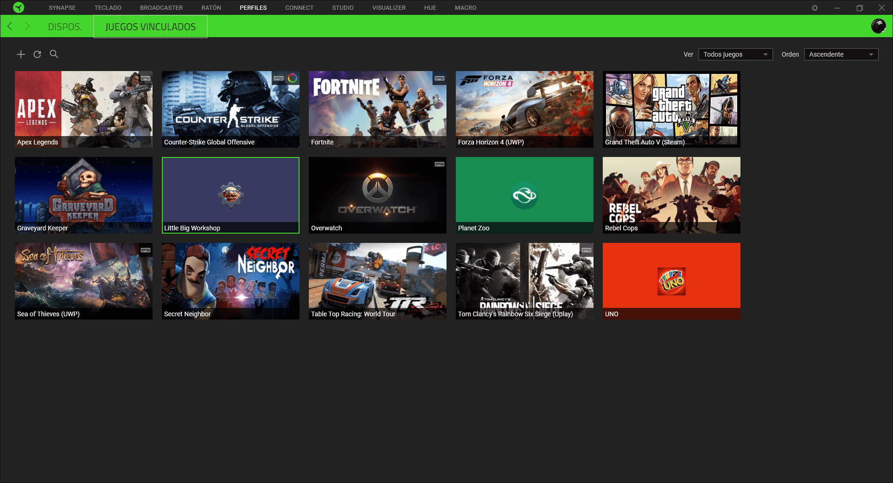
Task: Open Counter-Strike Global Offensive tile
Action: tap(231, 109)
